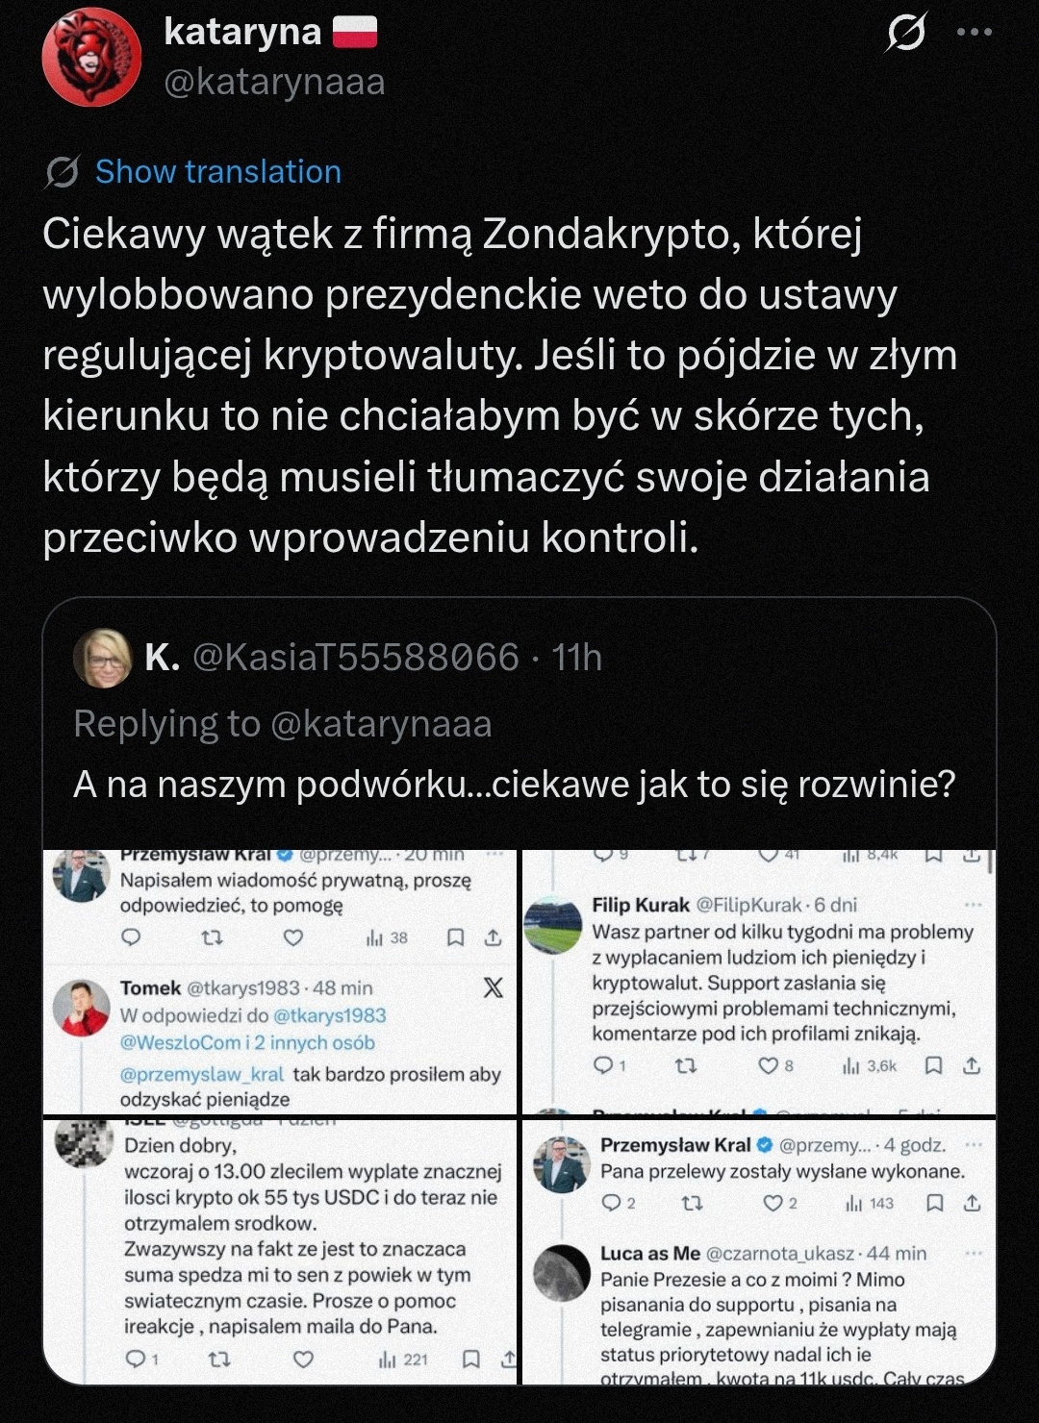The image size is (1039, 1423).
Task: Click the Polish flag emoji next to kataryna
Action: point(355,34)
